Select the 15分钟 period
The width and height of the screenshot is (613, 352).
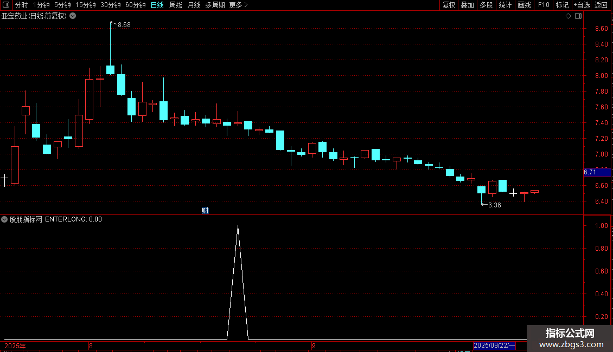click(x=85, y=5)
